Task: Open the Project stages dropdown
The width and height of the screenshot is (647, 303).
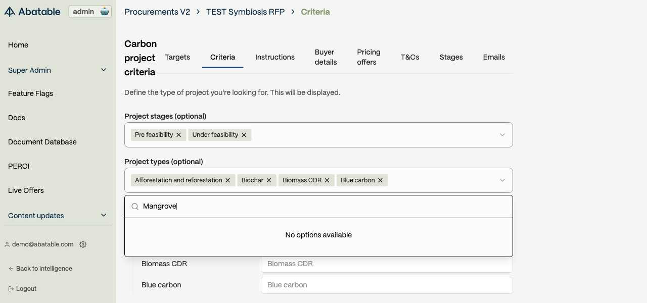Action: click(x=502, y=135)
